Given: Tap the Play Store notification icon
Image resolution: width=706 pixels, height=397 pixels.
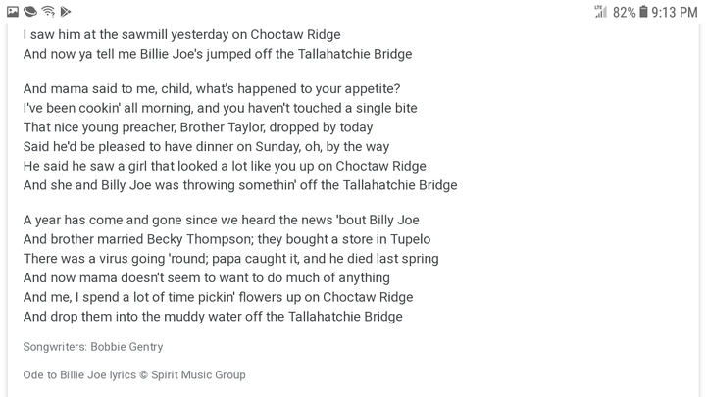Looking at the screenshot, I should coord(66,11).
